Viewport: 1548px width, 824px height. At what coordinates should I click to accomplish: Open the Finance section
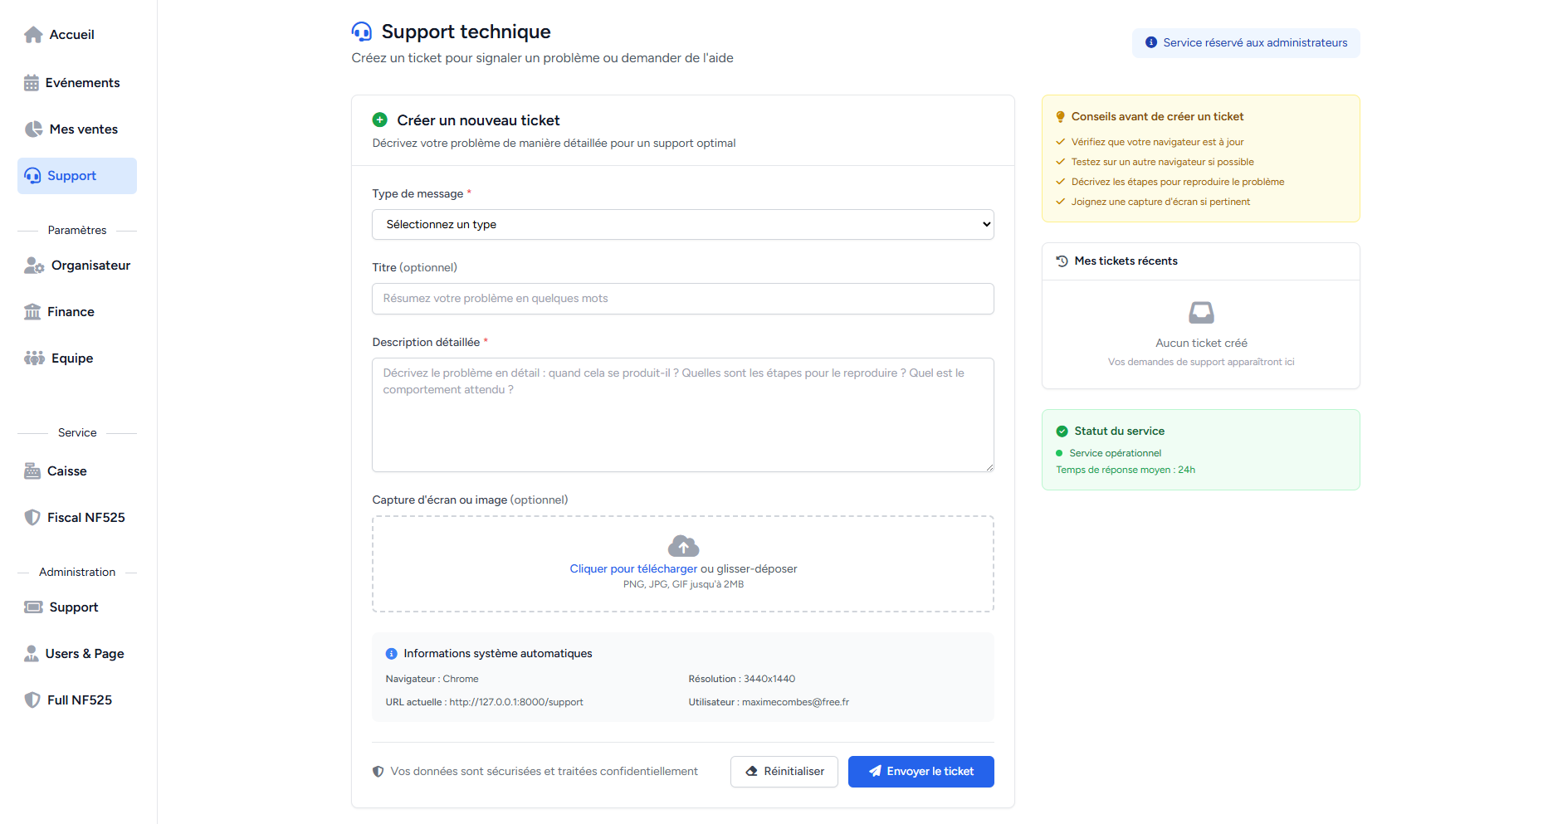point(77,312)
